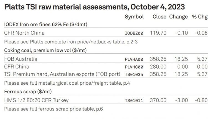Click the Coking coal premium low vol heading

(45, 50)
